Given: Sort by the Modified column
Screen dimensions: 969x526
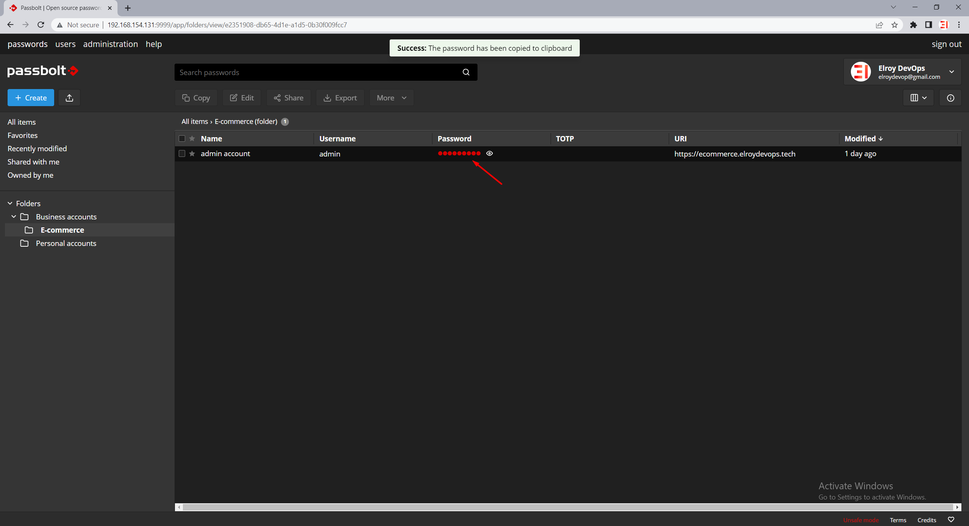Looking at the screenshot, I should (863, 139).
